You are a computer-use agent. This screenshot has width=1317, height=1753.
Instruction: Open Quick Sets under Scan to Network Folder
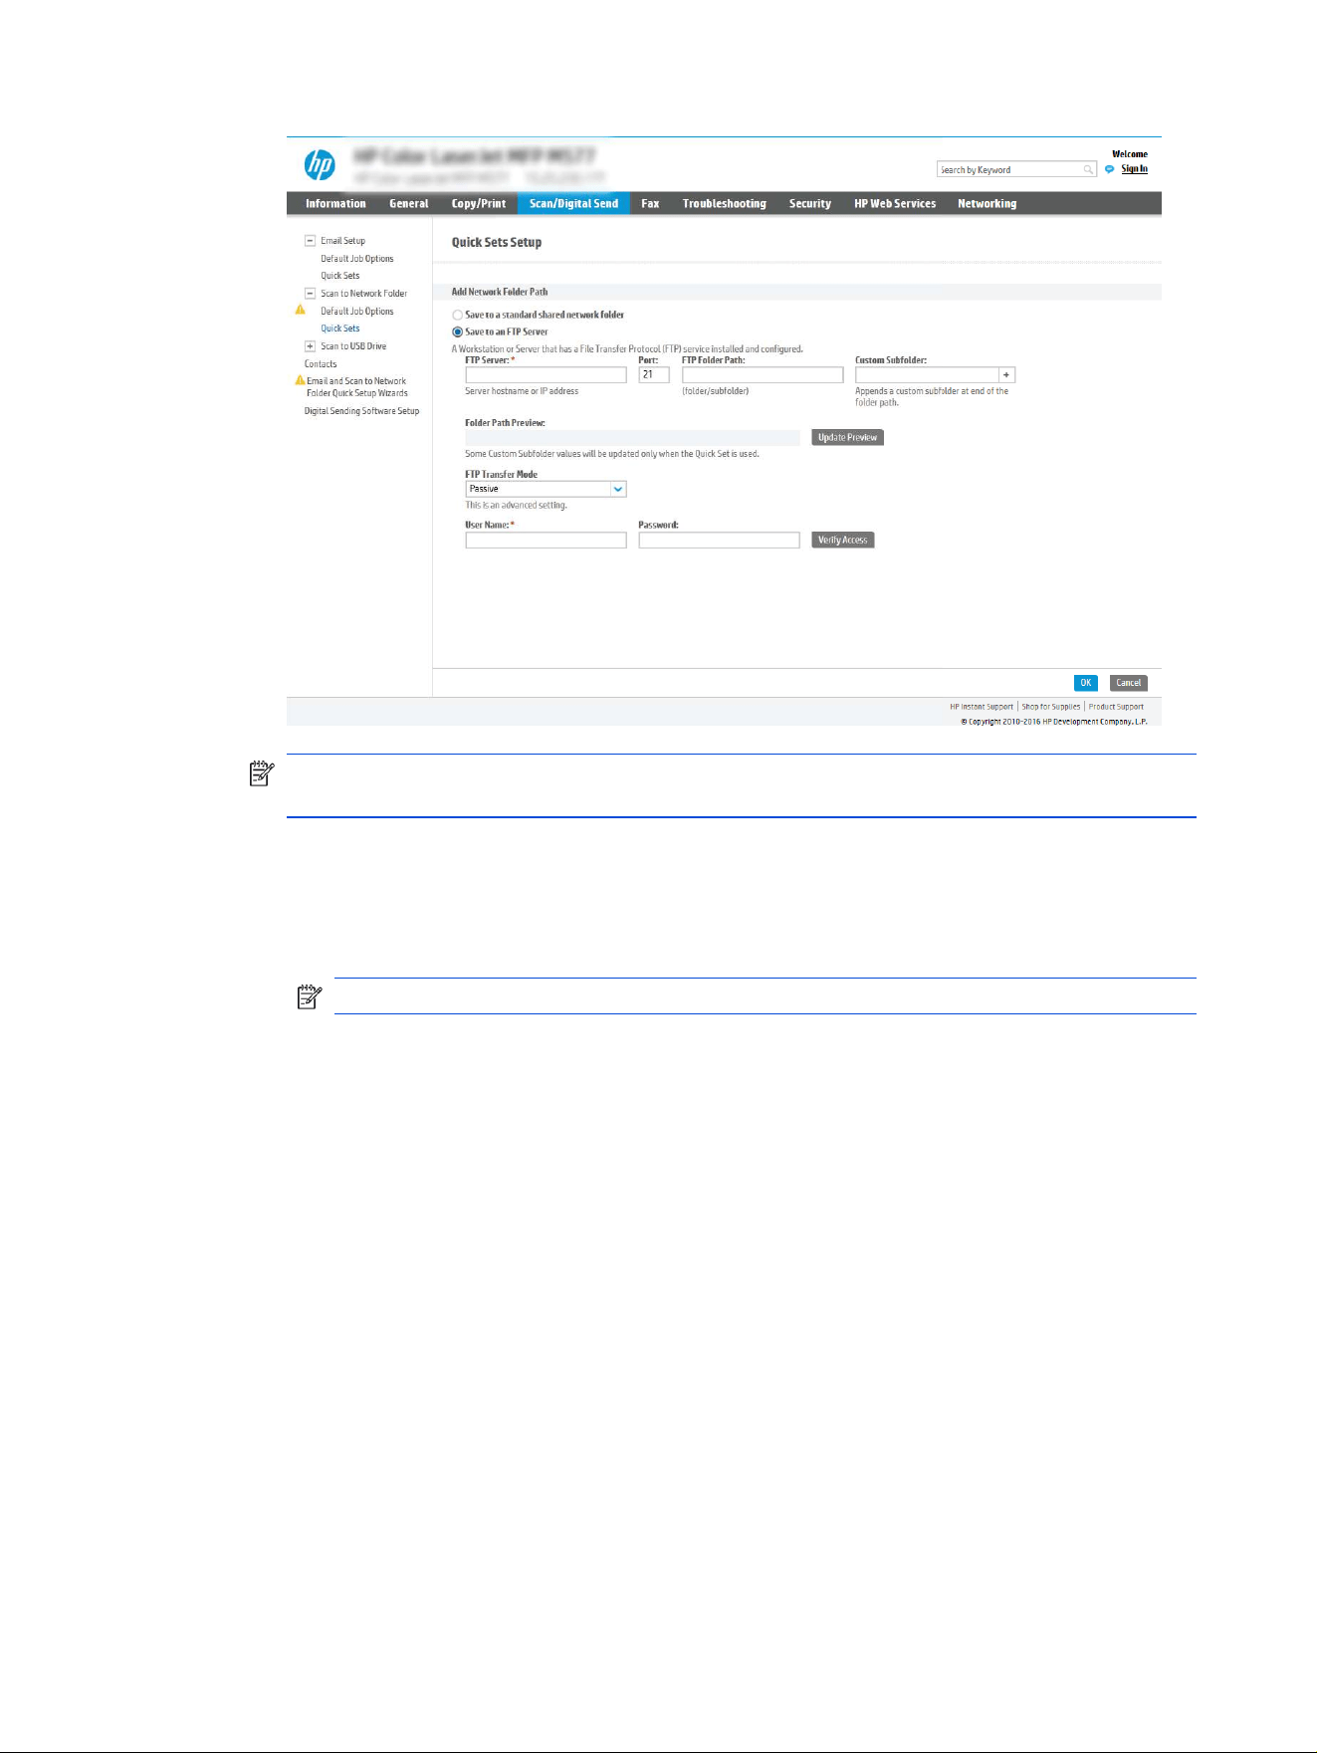click(x=340, y=329)
